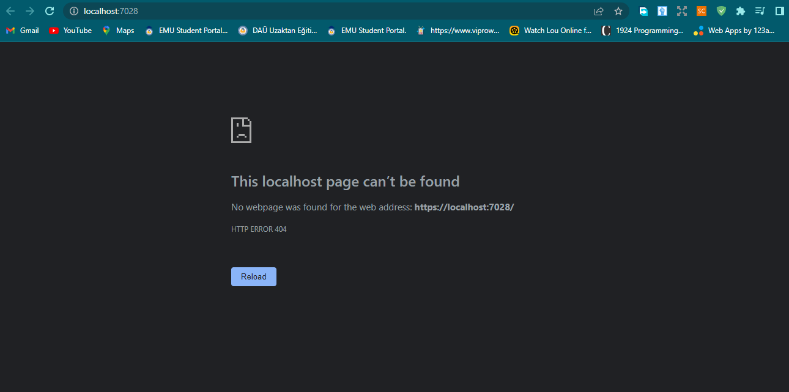Open the green shield adblocker extension
789x392 pixels.
[721, 11]
